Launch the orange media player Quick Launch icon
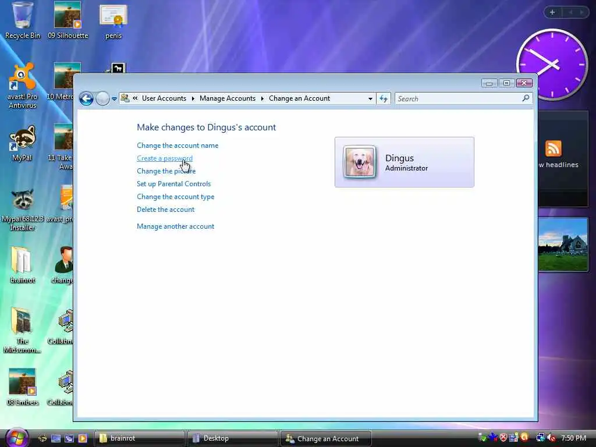Viewport: 596px width, 447px height. tap(83, 438)
